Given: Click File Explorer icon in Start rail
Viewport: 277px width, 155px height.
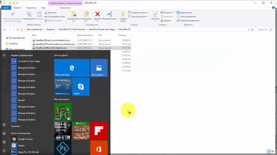Looking at the screenshot, I should point(4,133).
